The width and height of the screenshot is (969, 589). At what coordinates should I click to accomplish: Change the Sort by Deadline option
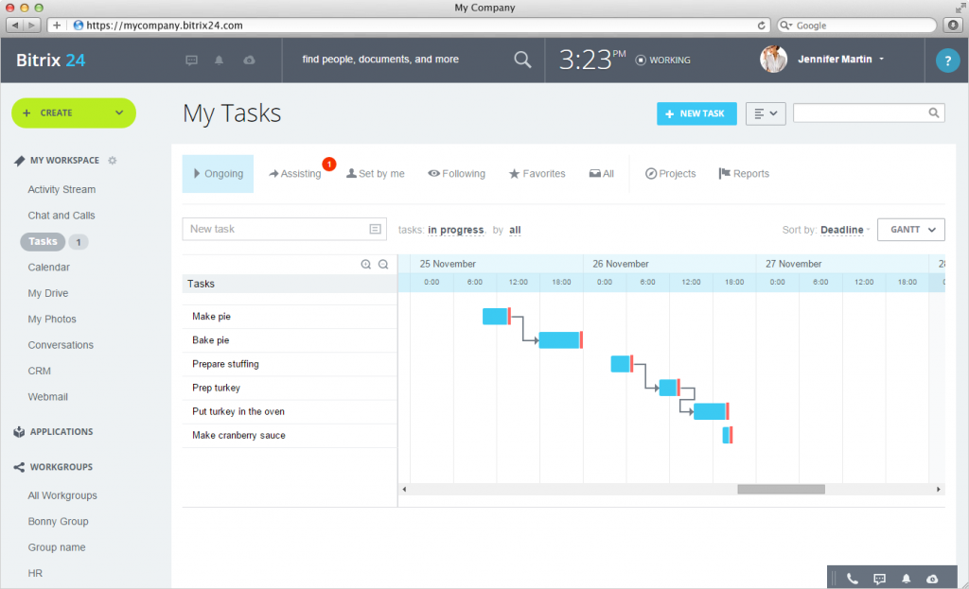pyautogui.click(x=841, y=230)
